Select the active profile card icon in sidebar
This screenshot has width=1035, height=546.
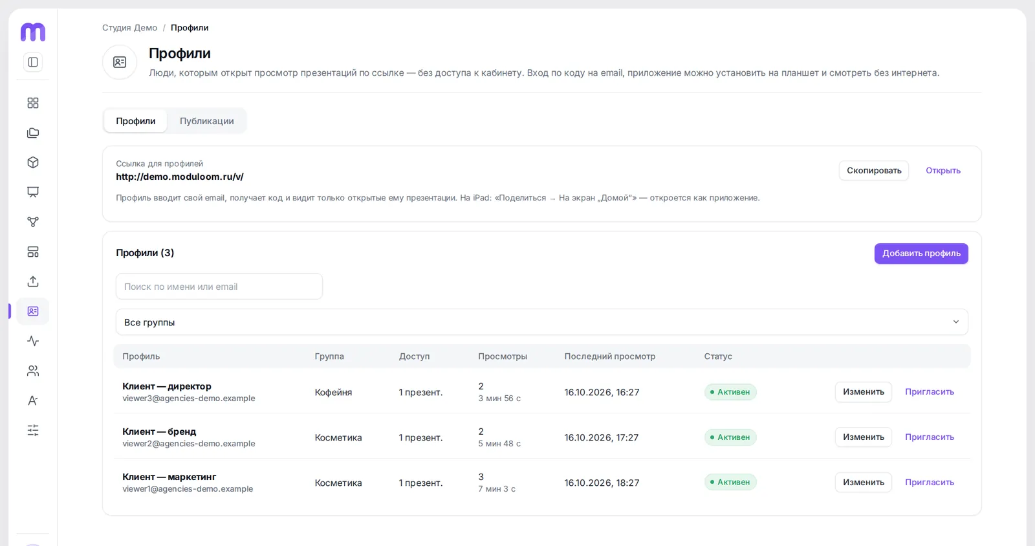click(33, 311)
